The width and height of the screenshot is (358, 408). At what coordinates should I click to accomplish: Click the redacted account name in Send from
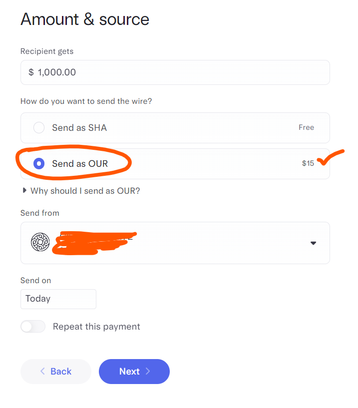[94, 243]
